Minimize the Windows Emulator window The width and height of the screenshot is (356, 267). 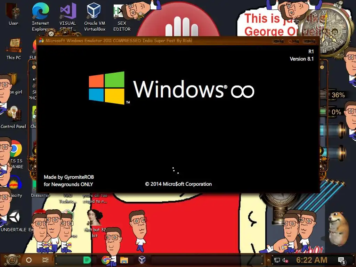[278, 41]
